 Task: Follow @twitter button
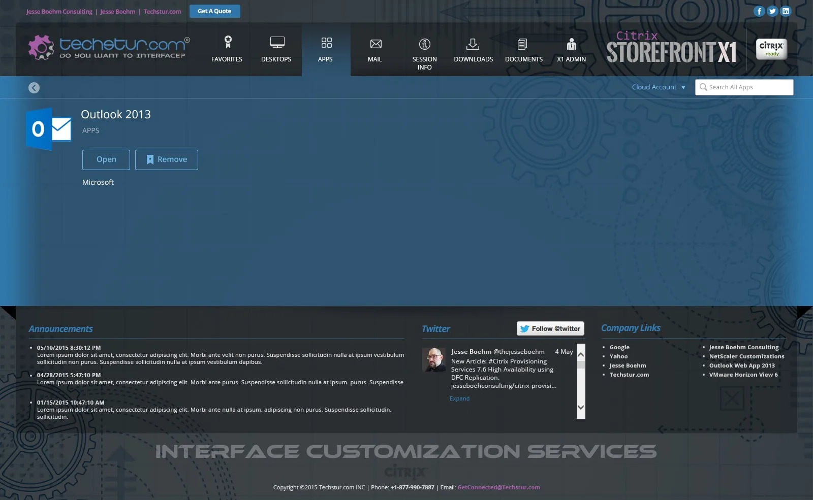coord(550,328)
